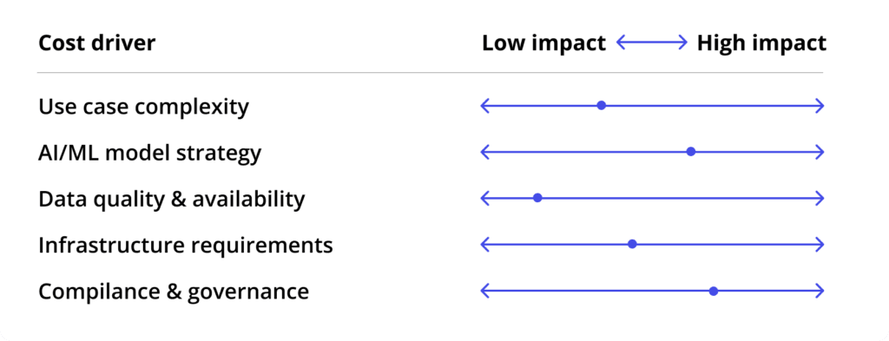The width and height of the screenshot is (889, 341).
Task: Click the Use case complexity slider dot
Action: [x=602, y=105]
